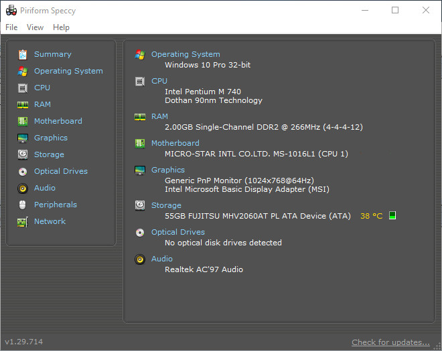Go to Motherboard section in sidebar
Image resolution: width=442 pixels, height=351 pixels.
pyautogui.click(x=58, y=121)
